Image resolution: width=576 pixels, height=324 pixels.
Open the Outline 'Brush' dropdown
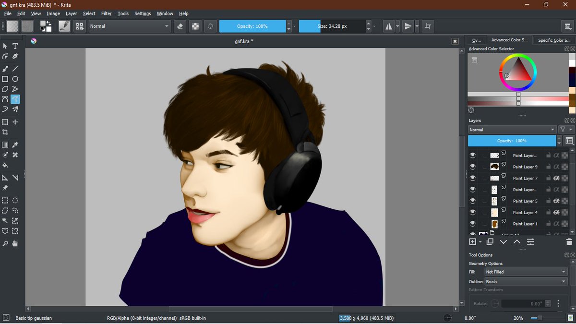coord(526,281)
